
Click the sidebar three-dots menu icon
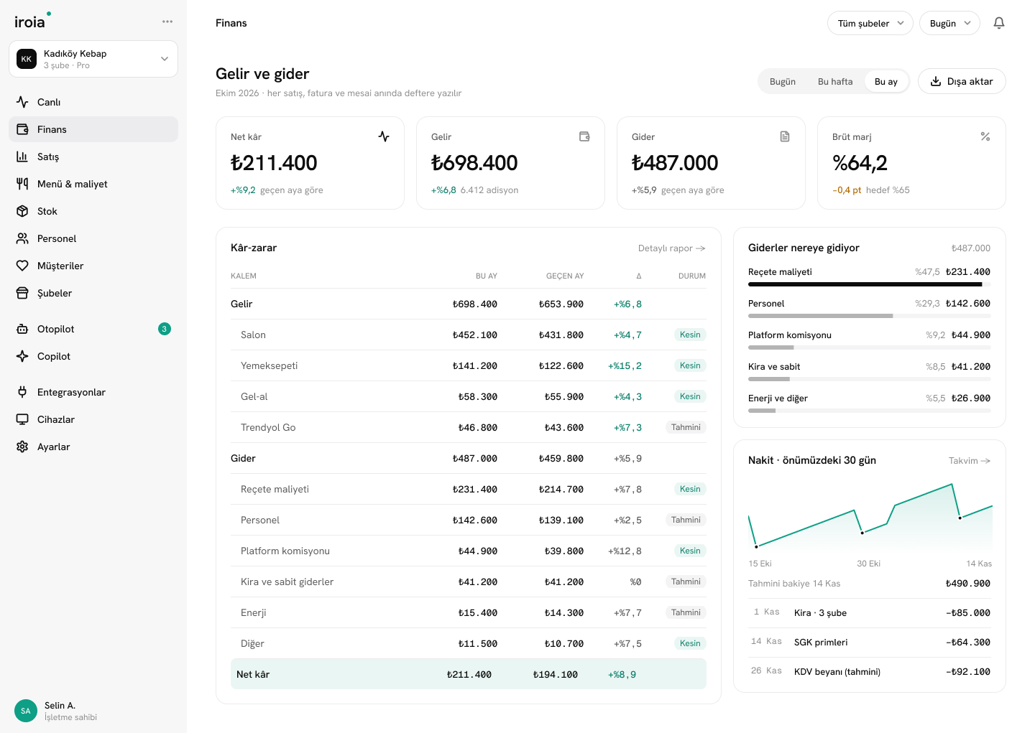pos(167,22)
